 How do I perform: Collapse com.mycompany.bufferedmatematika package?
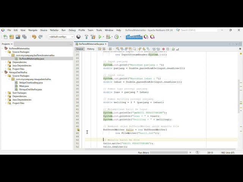coord(9,55)
